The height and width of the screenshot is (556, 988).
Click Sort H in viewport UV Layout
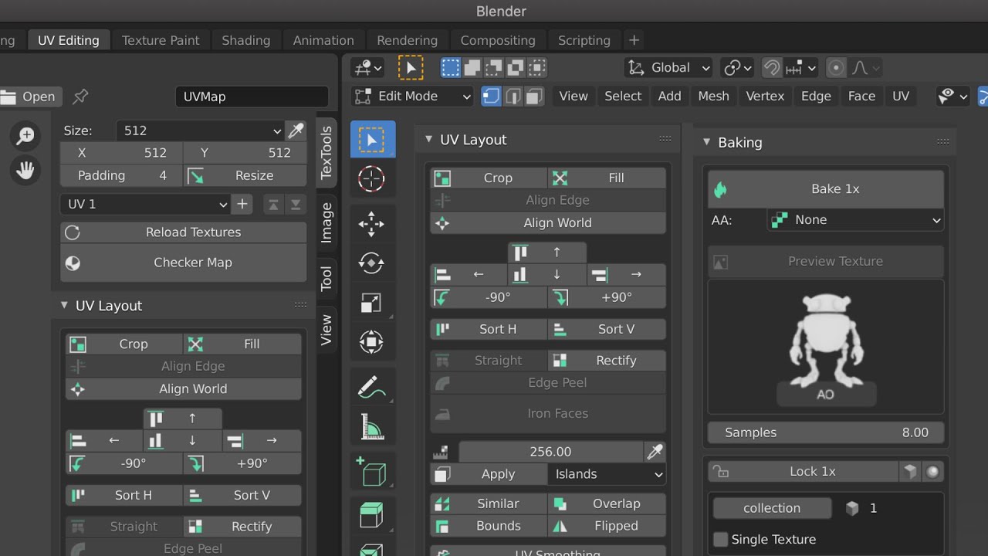tap(489, 329)
